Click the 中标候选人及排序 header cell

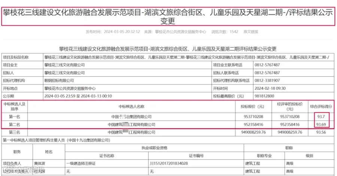tap(14, 106)
